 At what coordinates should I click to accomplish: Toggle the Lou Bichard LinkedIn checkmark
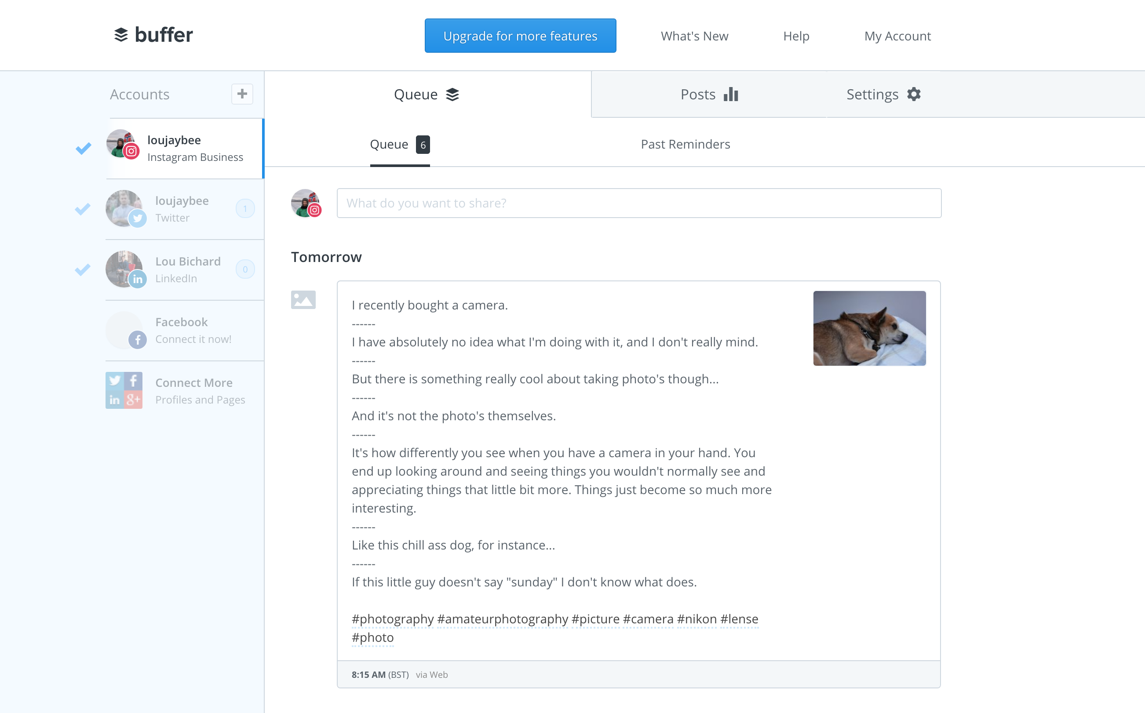(83, 269)
